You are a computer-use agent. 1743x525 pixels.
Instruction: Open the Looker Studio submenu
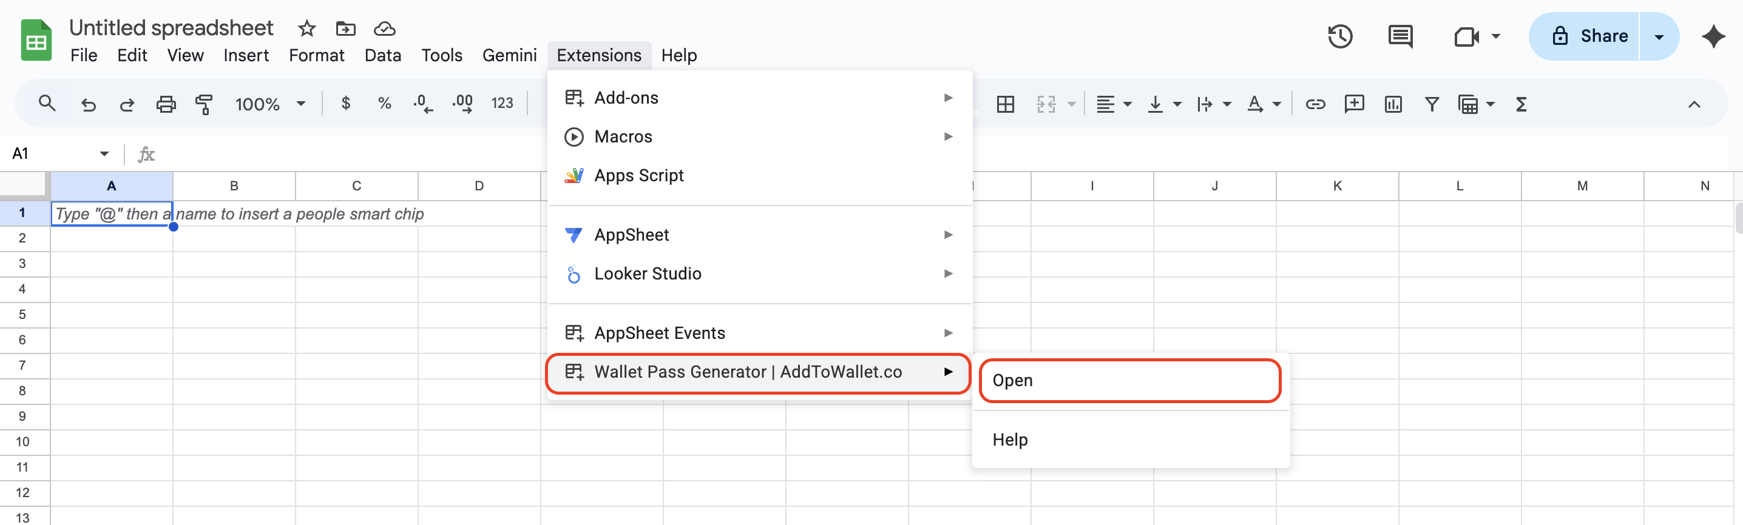pos(759,273)
